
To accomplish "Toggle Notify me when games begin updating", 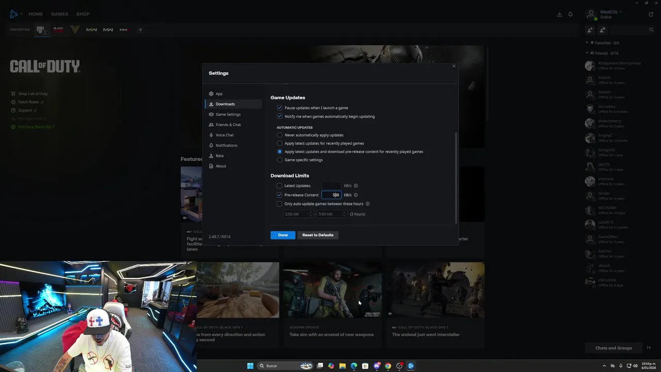I will (x=279, y=116).
